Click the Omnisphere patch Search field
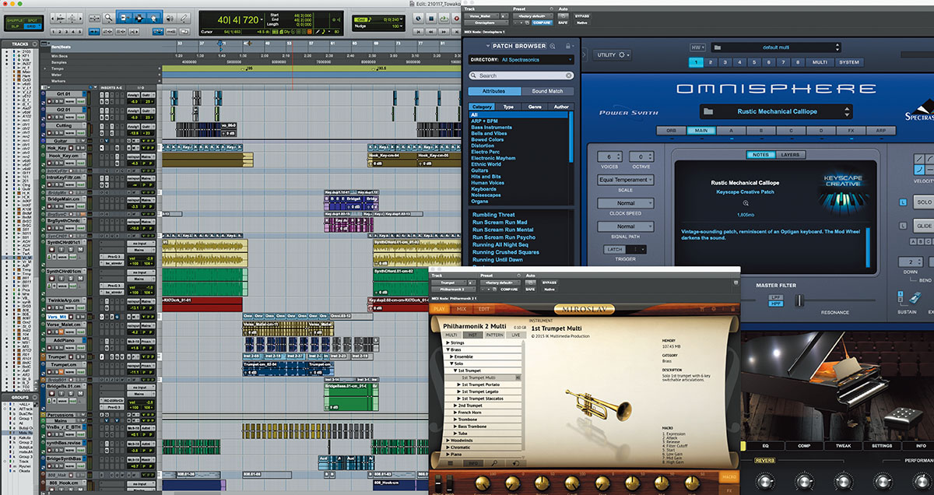This screenshot has height=495, width=934. [521, 75]
